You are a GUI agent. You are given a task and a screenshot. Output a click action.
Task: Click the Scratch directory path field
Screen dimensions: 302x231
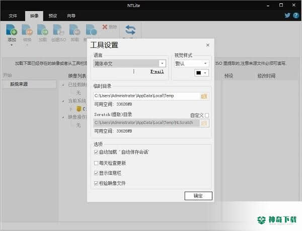click(146, 123)
